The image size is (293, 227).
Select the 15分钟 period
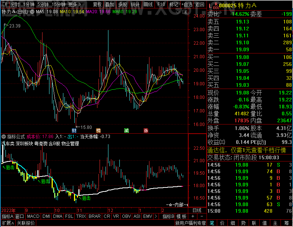58,4
